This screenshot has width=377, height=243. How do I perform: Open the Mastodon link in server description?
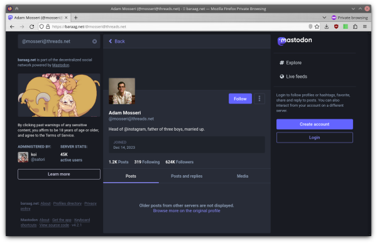[60, 65]
